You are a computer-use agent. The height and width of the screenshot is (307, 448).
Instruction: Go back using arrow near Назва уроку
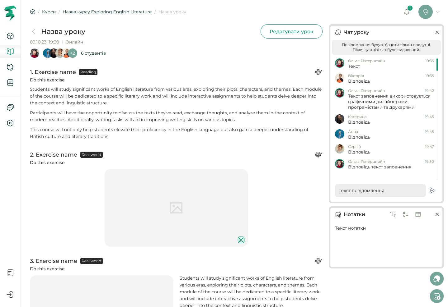[x=34, y=31]
